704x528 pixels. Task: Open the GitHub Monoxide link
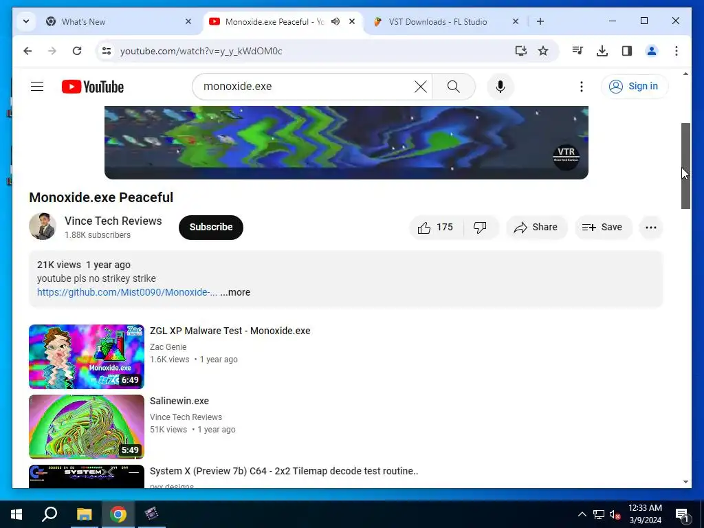pyautogui.click(x=127, y=292)
